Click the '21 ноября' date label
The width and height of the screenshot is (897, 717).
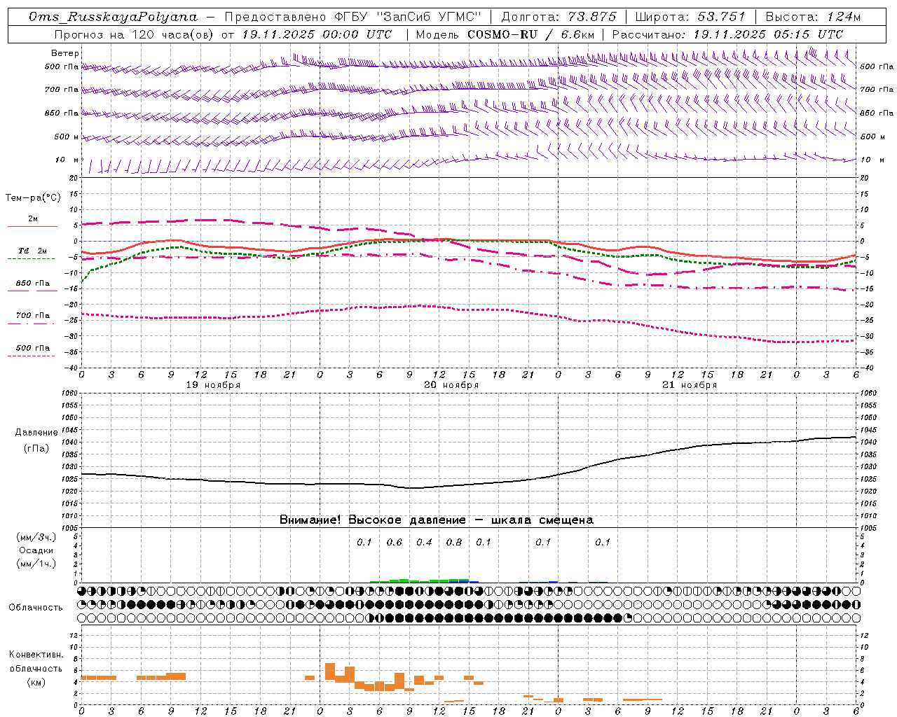point(690,385)
